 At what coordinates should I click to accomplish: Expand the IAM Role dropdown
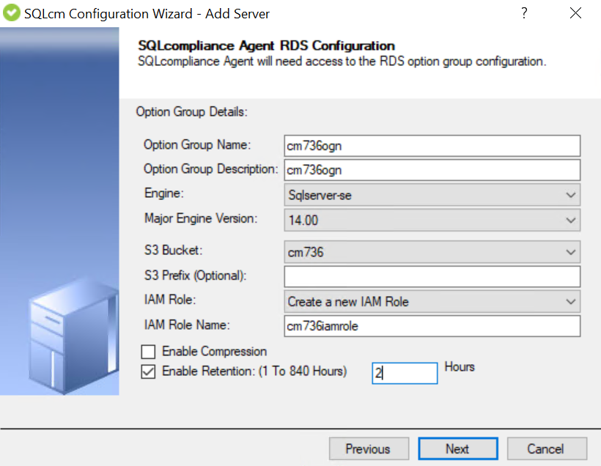(432, 302)
